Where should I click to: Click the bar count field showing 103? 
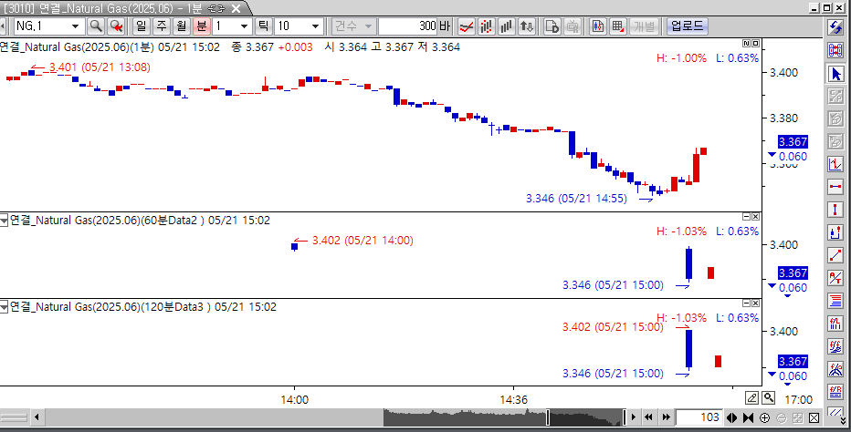699,417
